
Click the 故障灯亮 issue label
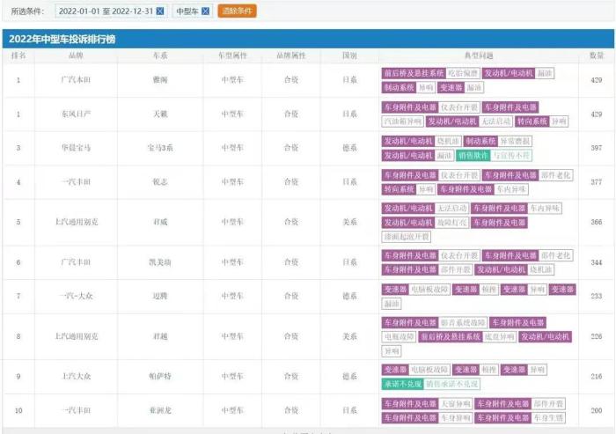coord(451,223)
